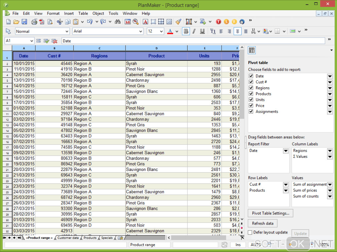Click the red font color swatch

[x=170, y=32]
